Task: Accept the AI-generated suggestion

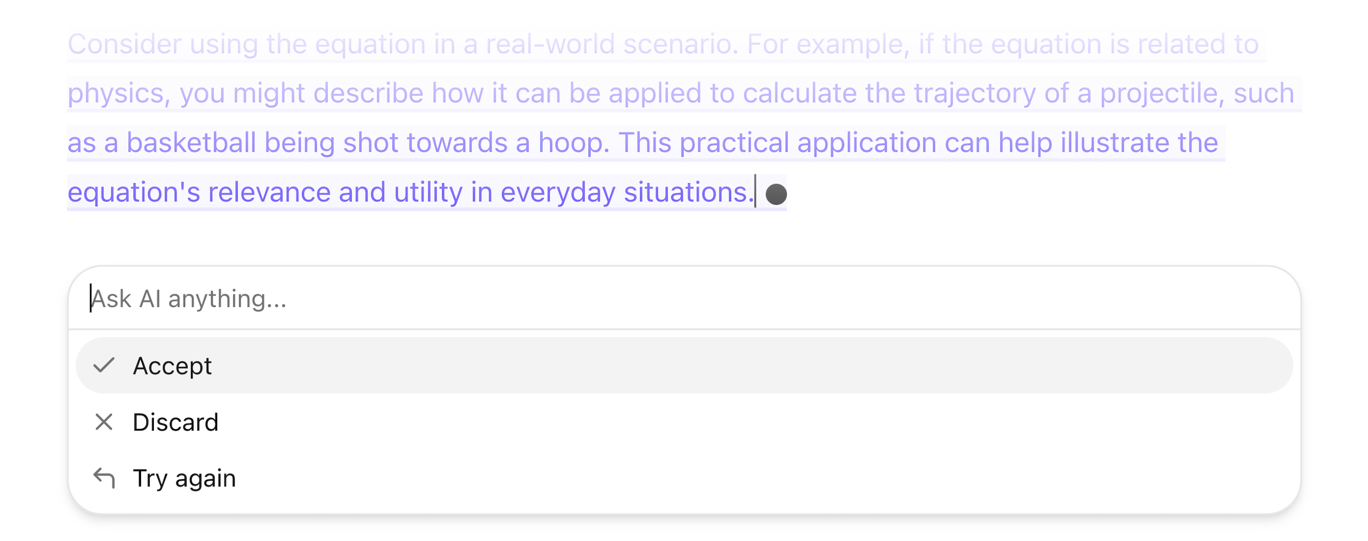Action: (x=172, y=366)
